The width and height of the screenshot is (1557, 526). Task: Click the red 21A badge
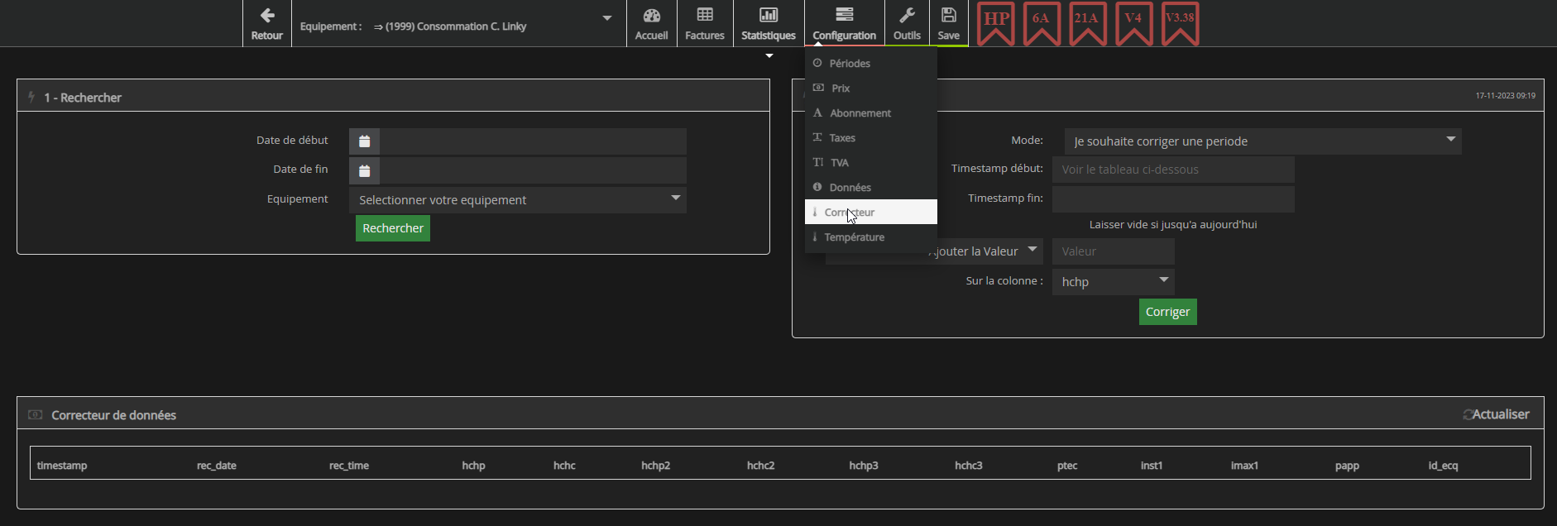pos(1087,24)
